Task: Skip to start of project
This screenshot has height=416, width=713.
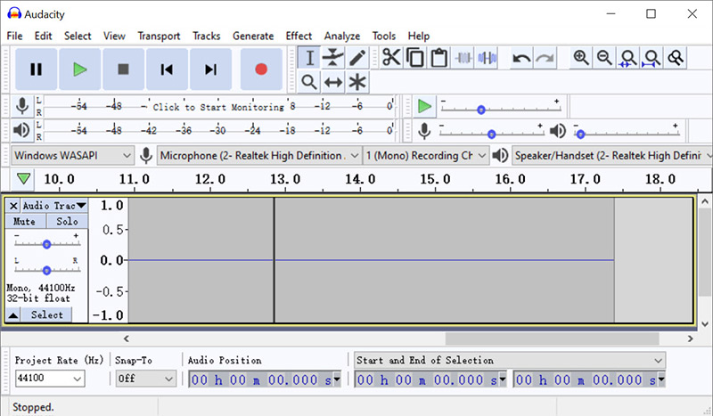Action: pyautogui.click(x=167, y=69)
